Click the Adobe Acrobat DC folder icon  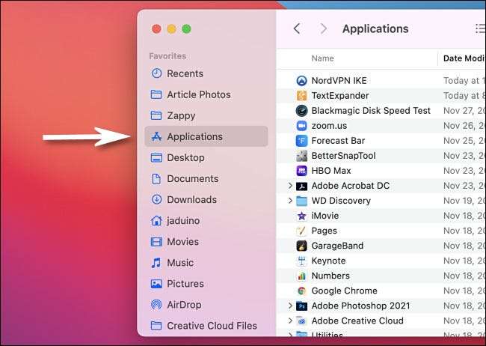(x=301, y=186)
